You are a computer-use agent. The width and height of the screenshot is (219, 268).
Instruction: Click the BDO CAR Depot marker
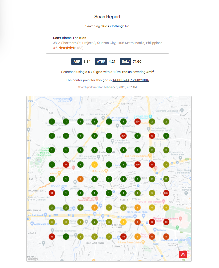(63, 189)
